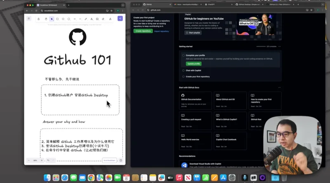Select the Hand pan tool in Excalidraw

46,19
